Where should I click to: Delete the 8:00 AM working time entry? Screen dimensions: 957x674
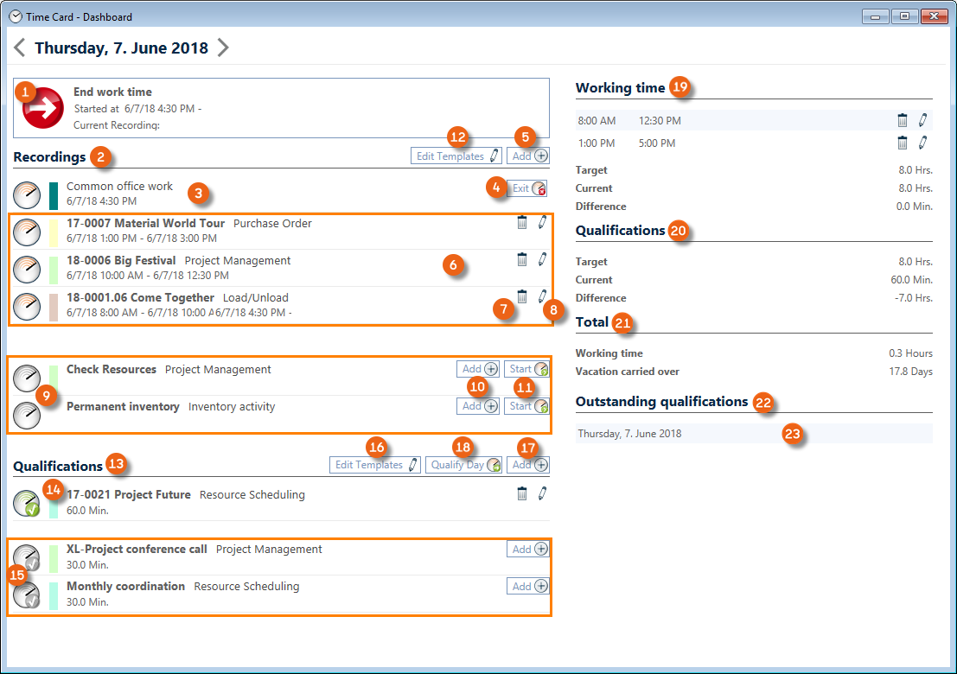[902, 121]
